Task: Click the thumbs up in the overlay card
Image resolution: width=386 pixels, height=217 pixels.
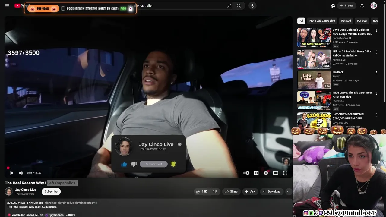Action: coord(124,164)
